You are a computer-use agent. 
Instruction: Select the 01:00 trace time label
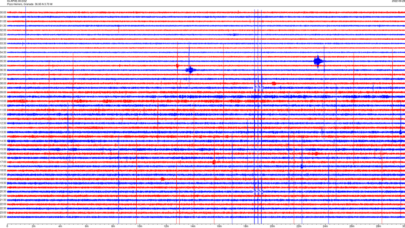[x=3, y=21]
